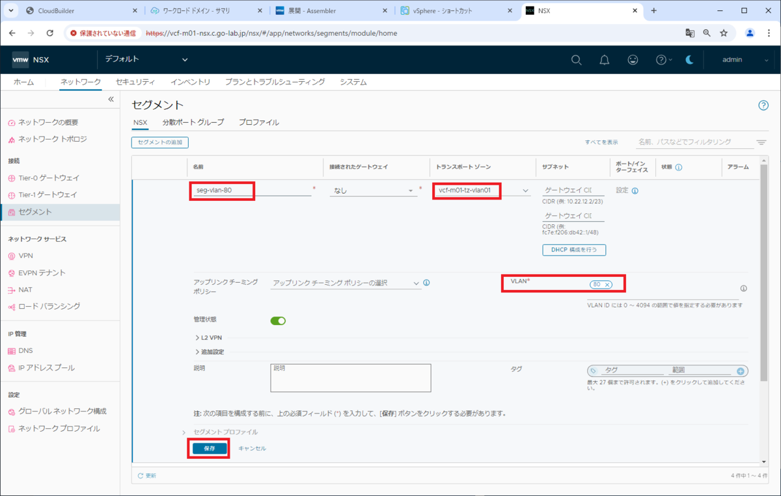The image size is (781, 496).
Task: Click the info icon next to 状態 column
Action: pos(678,167)
